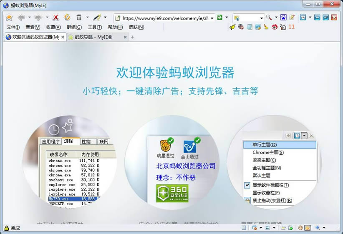Close the 蚂蚁导航 tab
The image size is (343, 234).
pyautogui.click(x=125, y=37)
